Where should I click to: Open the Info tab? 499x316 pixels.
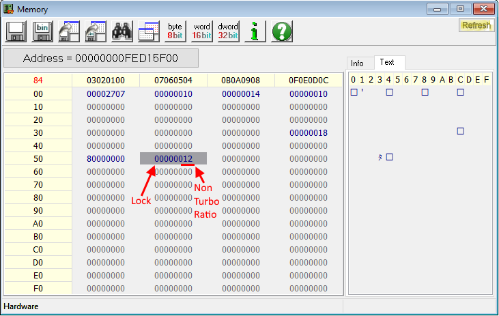point(358,63)
